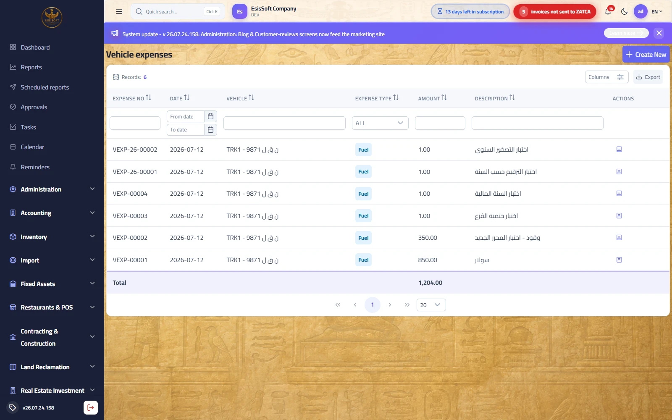Switch to dark mode with moon icon
Image resolution: width=672 pixels, height=420 pixels.
click(x=624, y=12)
